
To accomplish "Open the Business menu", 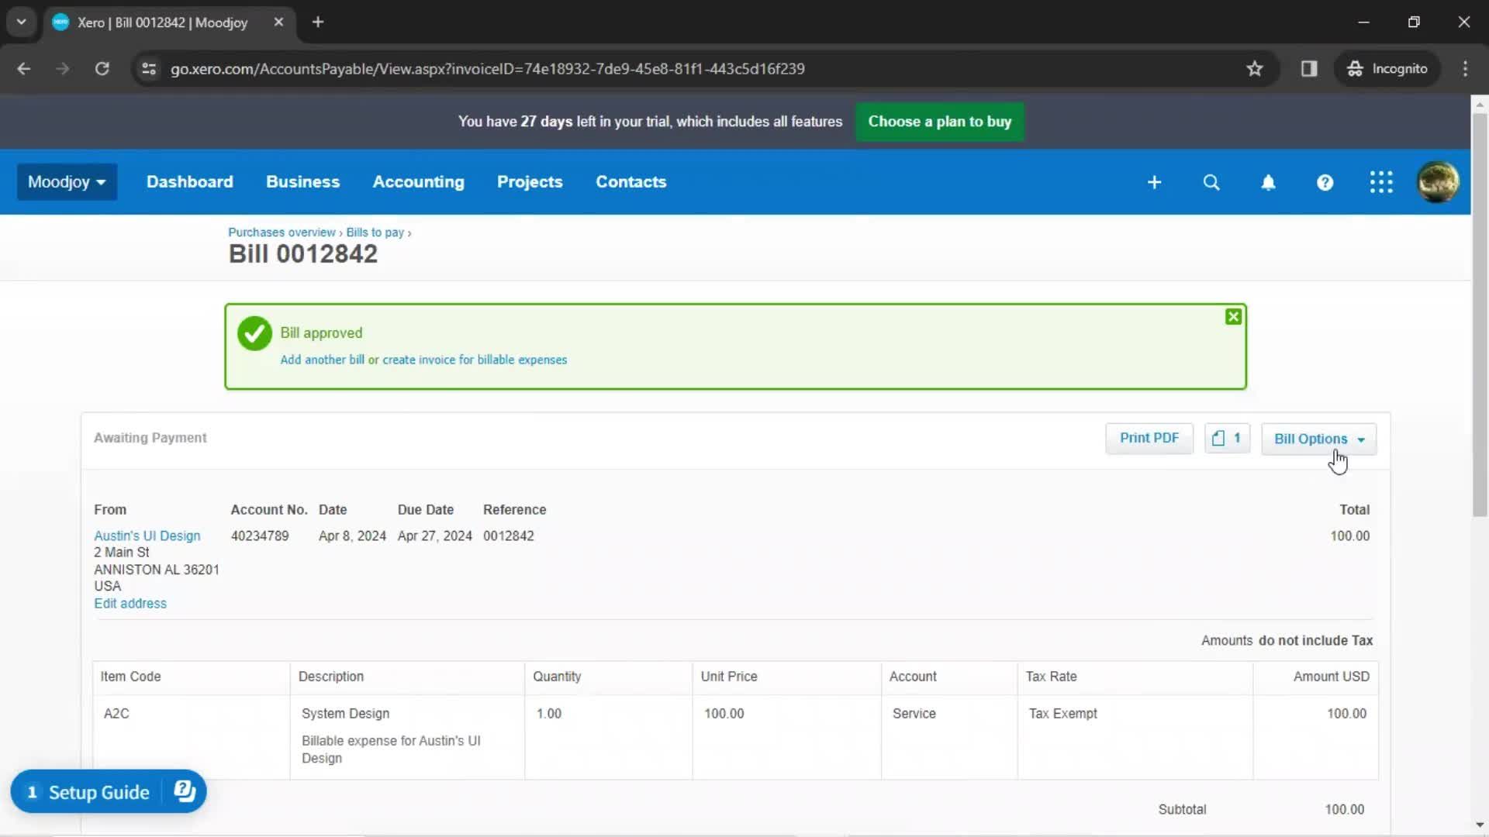I will pos(302,182).
